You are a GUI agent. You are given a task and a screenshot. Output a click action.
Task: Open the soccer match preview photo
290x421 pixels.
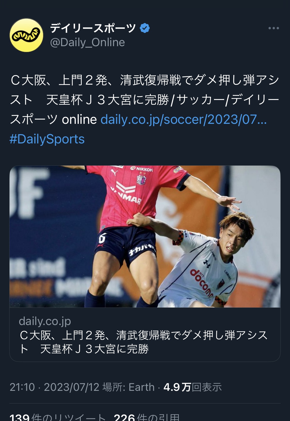coord(145,237)
